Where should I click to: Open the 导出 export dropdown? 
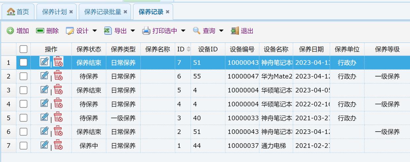133,31
